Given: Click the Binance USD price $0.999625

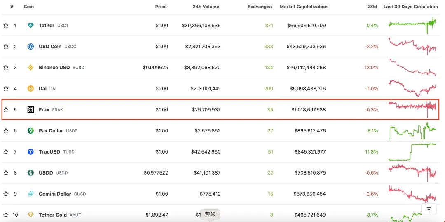Looking at the screenshot, I should click(155, 68).
